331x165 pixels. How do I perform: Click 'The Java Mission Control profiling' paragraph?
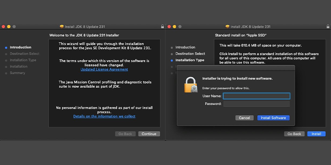pyautogui.click(x=105, y=84)
